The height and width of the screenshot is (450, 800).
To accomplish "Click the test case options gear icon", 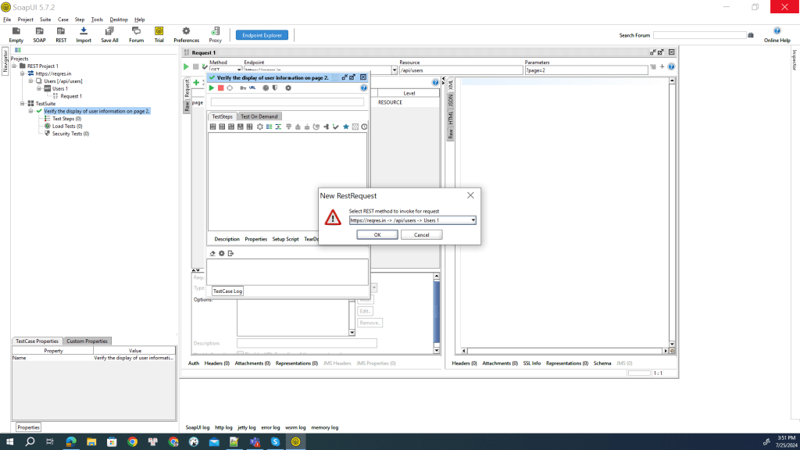I will tap(287, 88).
